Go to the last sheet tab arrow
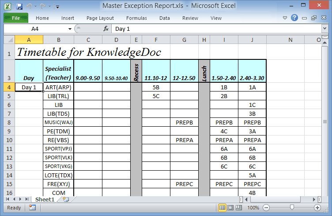 [x=26, y=199]
